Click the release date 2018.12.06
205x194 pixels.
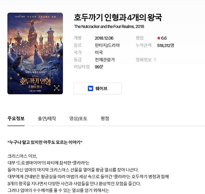click(104, 38)
